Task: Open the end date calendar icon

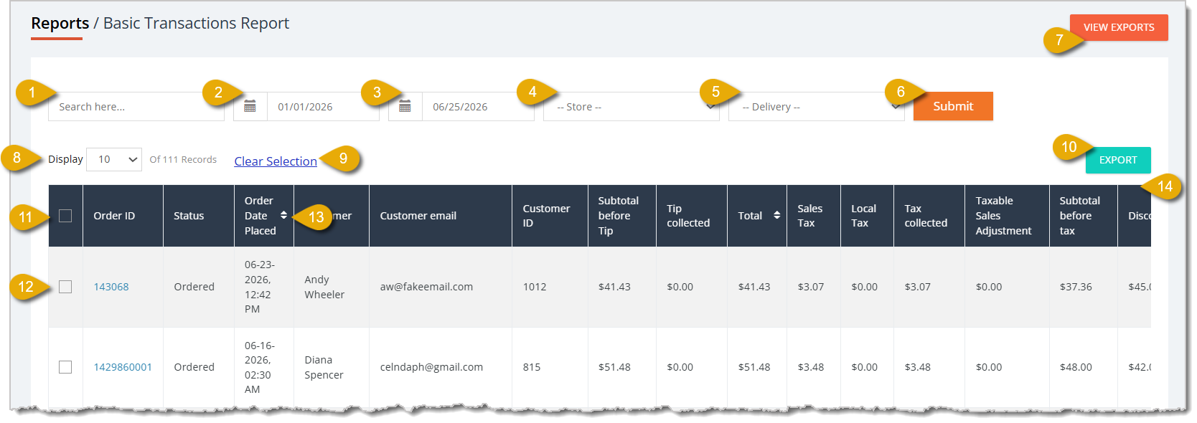Action: 405,107
